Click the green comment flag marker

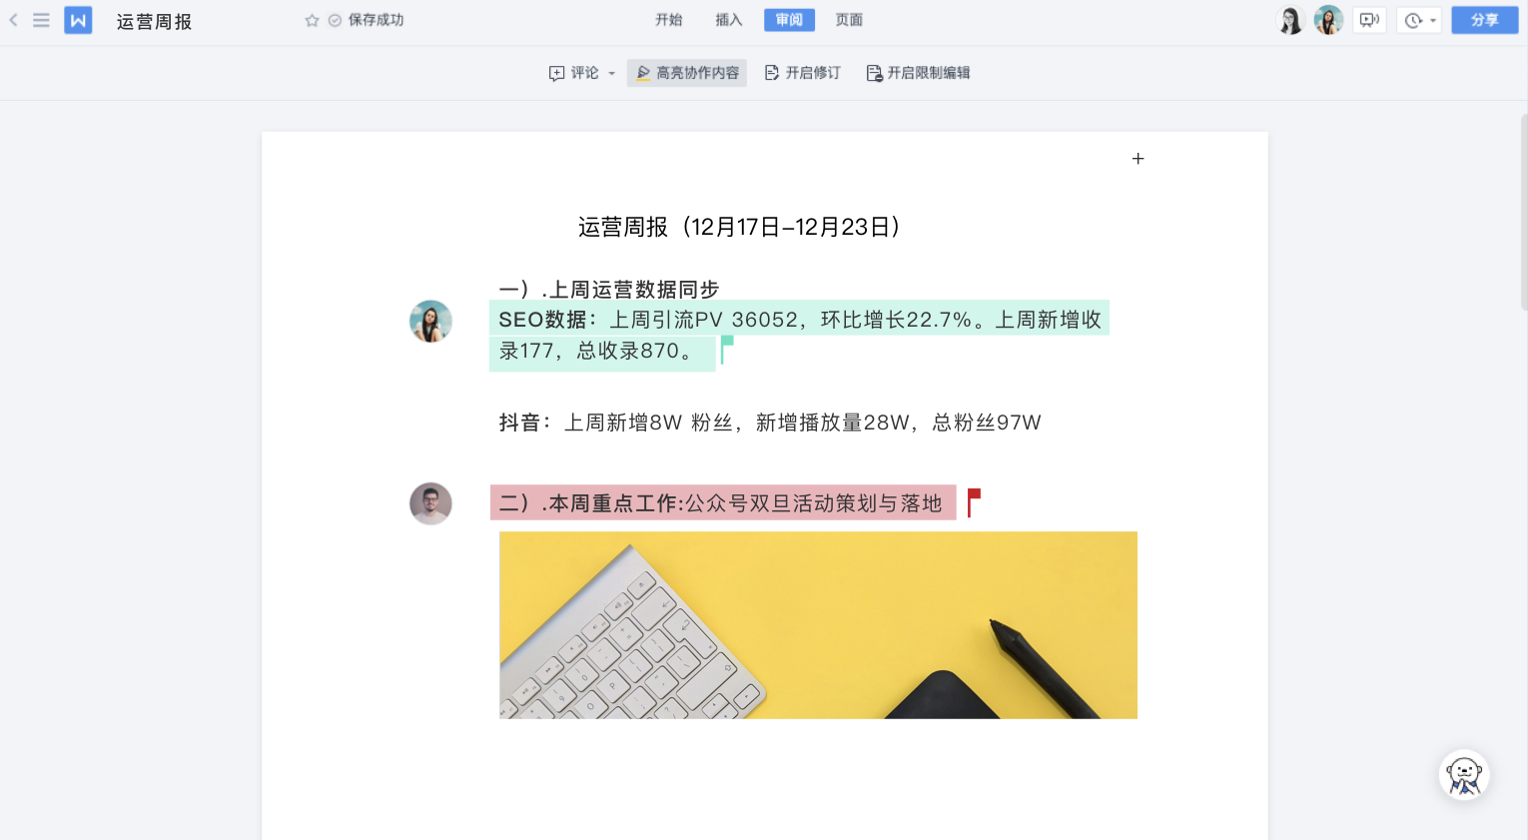tap(727, 349)
